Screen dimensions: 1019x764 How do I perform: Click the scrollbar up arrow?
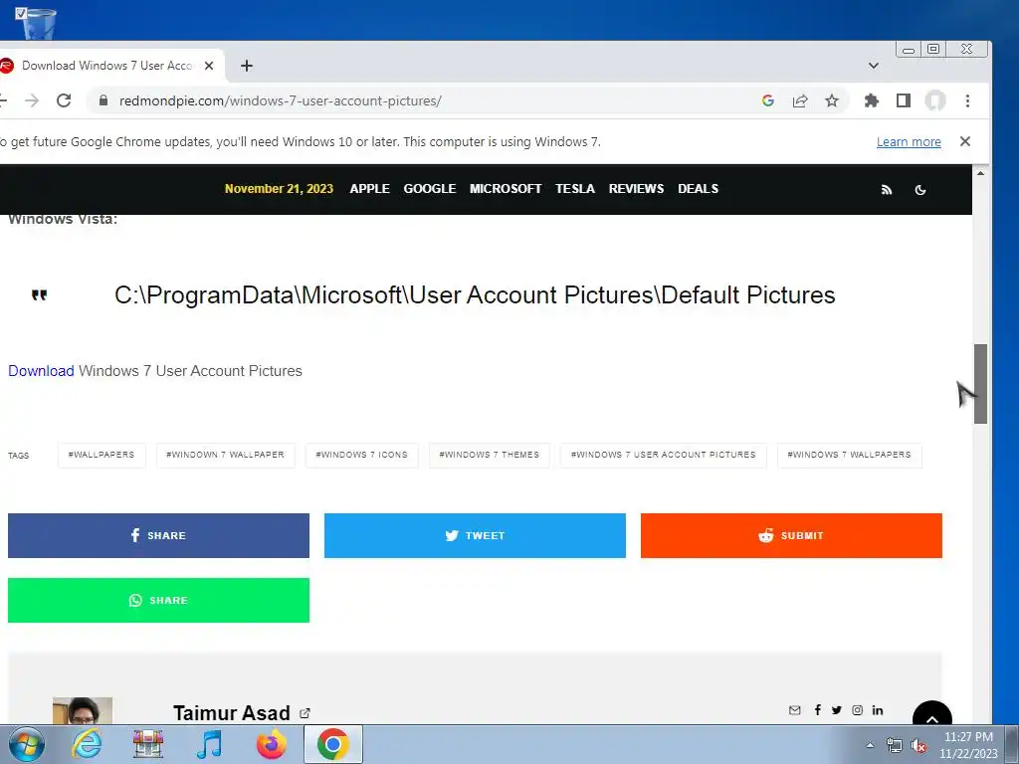tap(980, 173)
